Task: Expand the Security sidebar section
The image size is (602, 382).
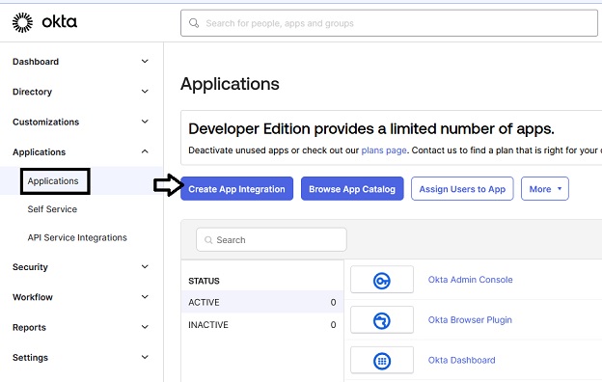Action: (x=145, y=266)
